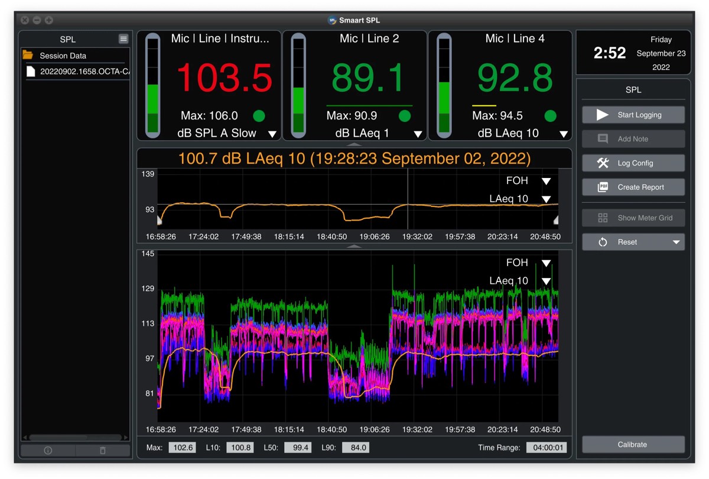Click the Start Logging play icon
The width and height of the screenshot is (709, 479).
[x=602, y=115]
